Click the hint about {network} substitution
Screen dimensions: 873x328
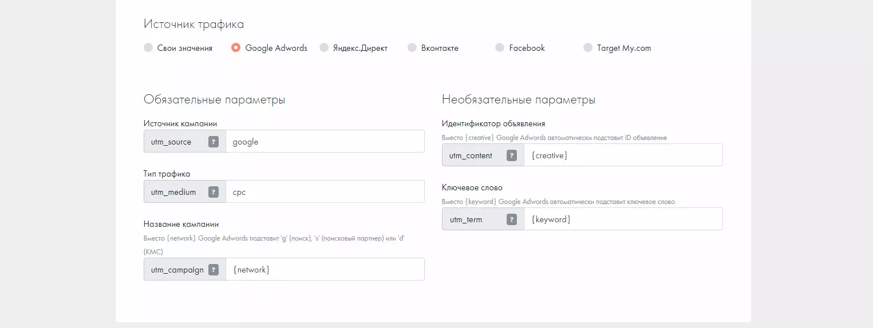coord(275,244)
